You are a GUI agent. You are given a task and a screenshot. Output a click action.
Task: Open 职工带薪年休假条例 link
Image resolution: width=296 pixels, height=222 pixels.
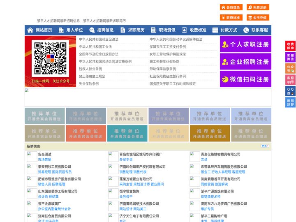(164, 62)
